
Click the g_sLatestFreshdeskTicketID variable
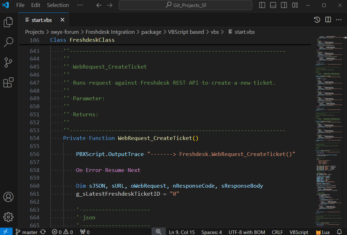118,194
